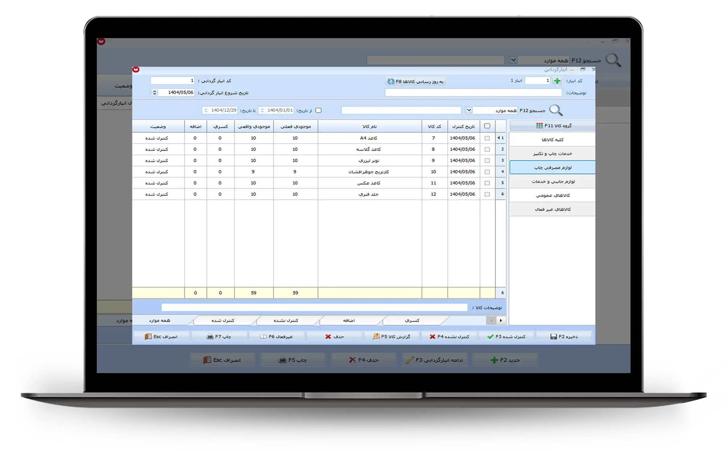Click the from-date 1404/01/01 spinner

click(x=262, y=110)
